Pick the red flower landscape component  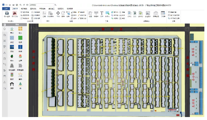tap(20, 56)
